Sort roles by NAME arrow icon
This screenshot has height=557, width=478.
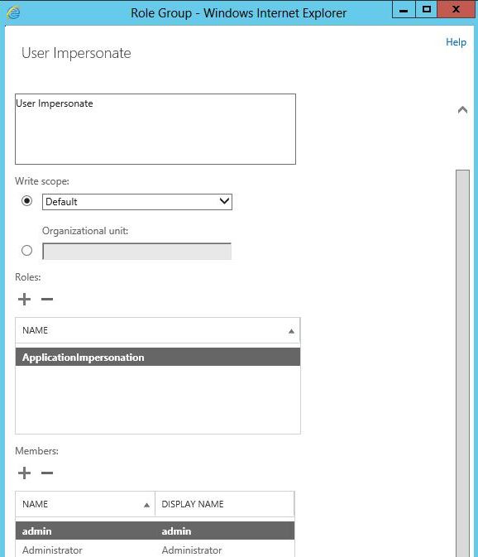point(291,331)
